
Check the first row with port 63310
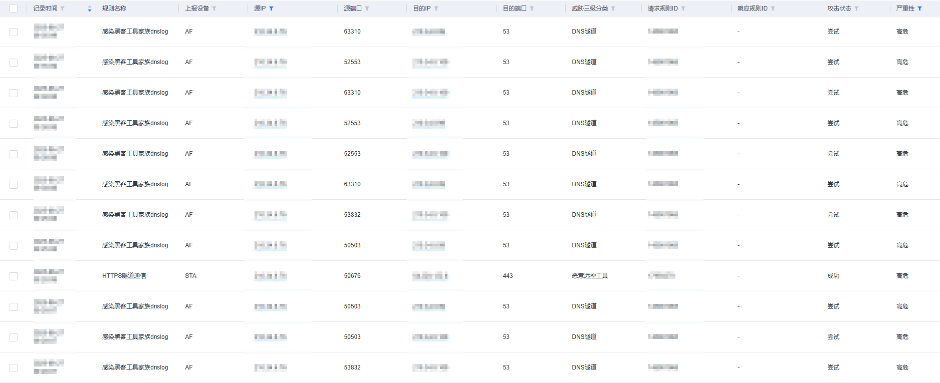click(14, 32)
